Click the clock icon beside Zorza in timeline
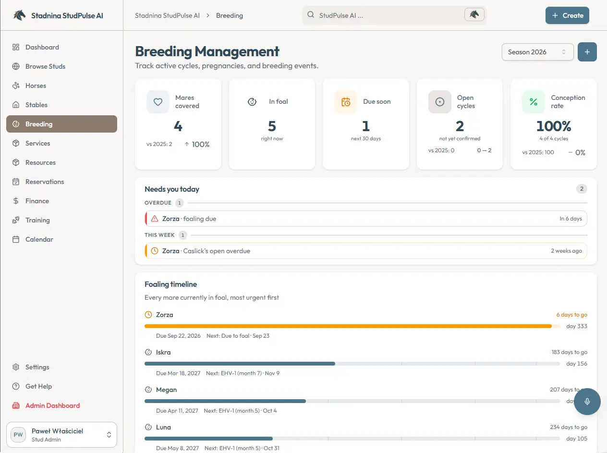This screenshot has height=453, width=607. (148, 315)
